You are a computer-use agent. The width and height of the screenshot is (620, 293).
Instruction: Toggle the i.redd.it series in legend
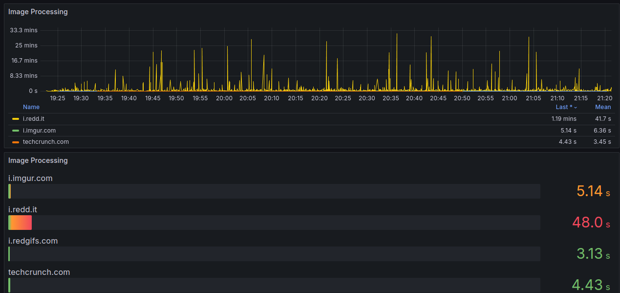point(34,119)
